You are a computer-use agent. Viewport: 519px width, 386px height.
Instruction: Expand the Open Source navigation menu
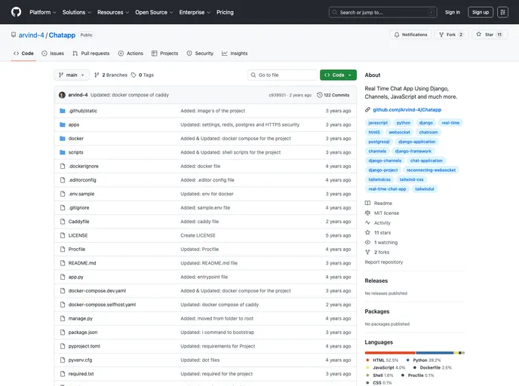tap(154, 12)
